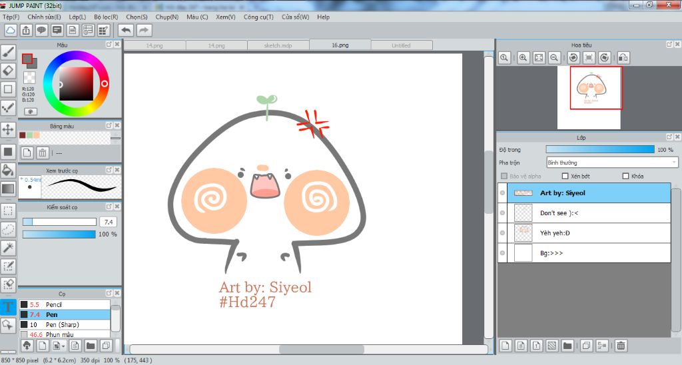
Task: Open the Chỉnh sửa(E) menu
Action: (44, 17)
